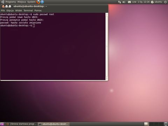
Task: Close the terminal window
Action: tap(3, 6)
